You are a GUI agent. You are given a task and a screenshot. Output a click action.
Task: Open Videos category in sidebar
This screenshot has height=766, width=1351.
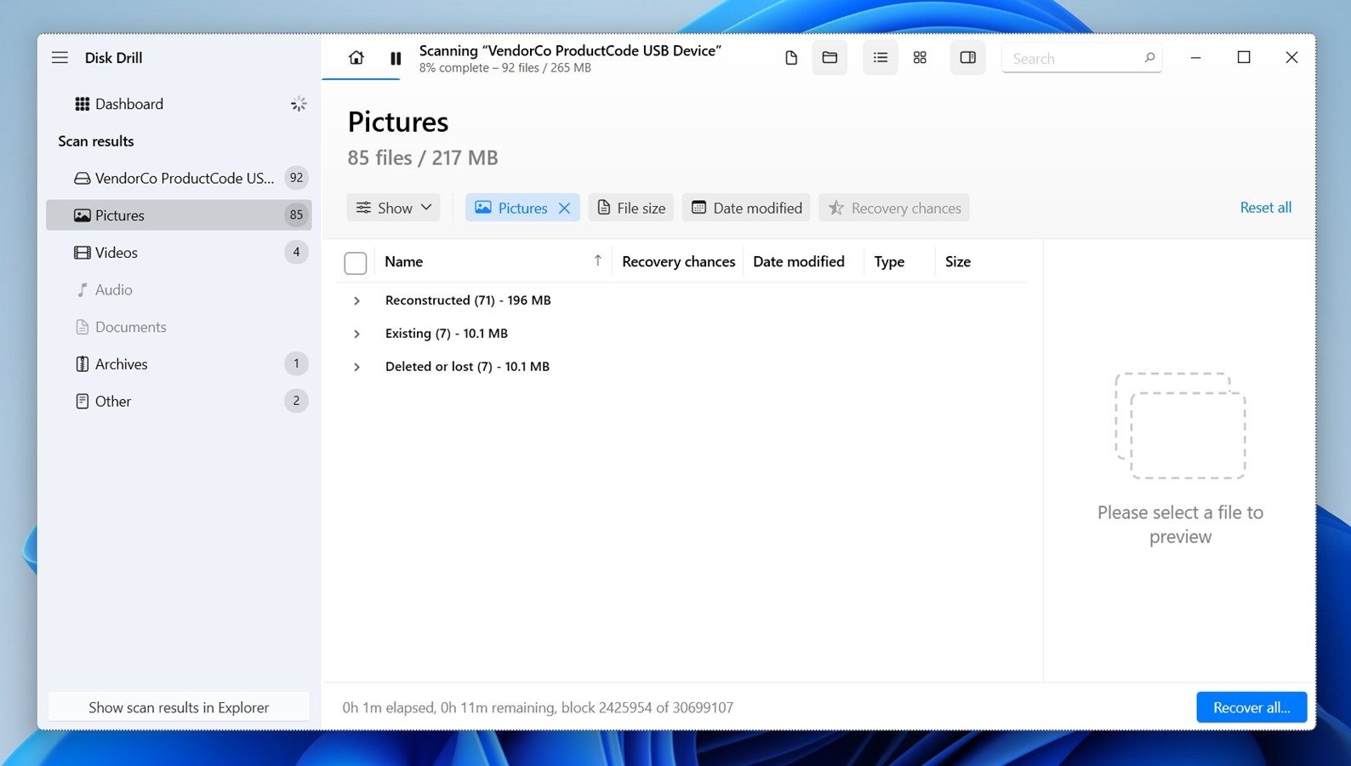point(179,253)
